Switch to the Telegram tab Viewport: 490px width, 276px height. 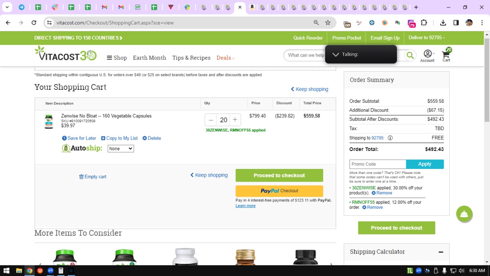click(21, 7)
